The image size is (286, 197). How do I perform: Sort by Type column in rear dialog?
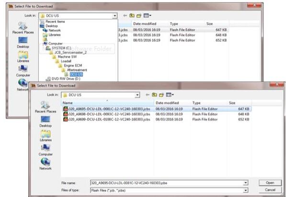tap(186, 24)
